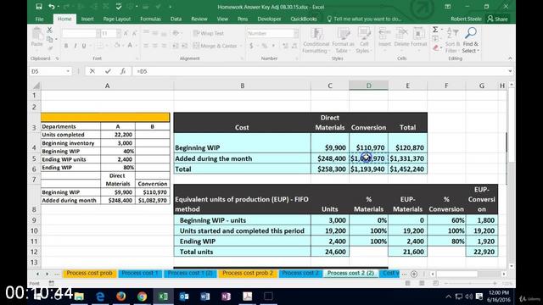Select row 12 header
This screenshot has width=543, height=305.
(34, 252)
